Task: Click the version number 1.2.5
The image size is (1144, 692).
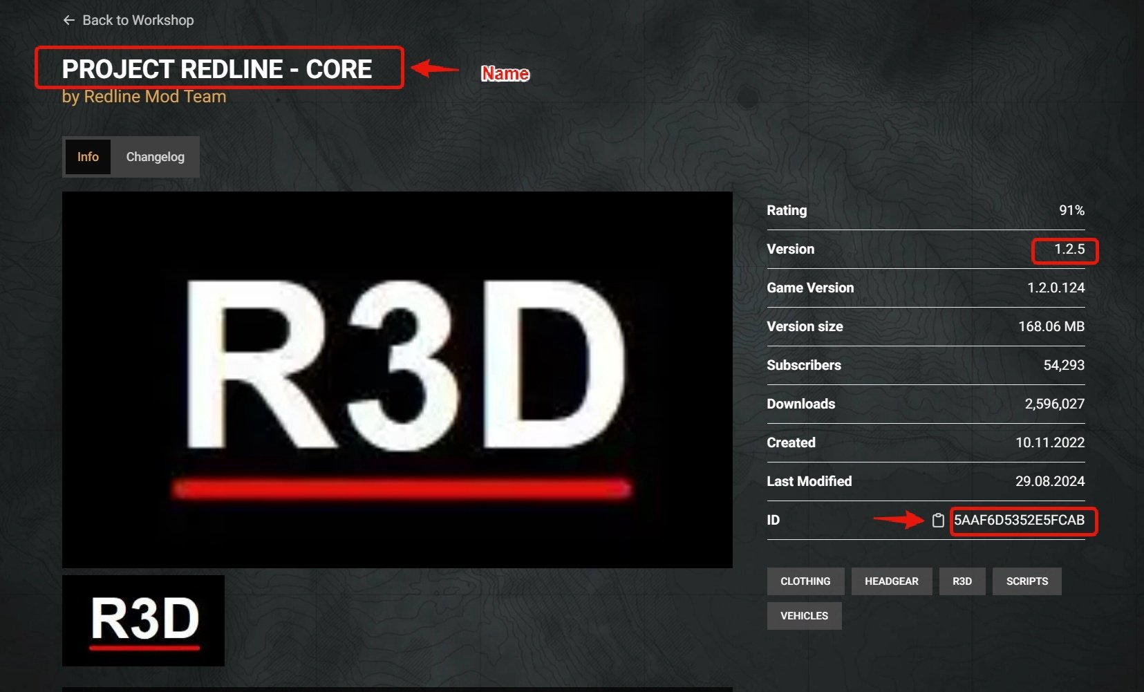Action: pyautogui.click(x=1069, y=250)
